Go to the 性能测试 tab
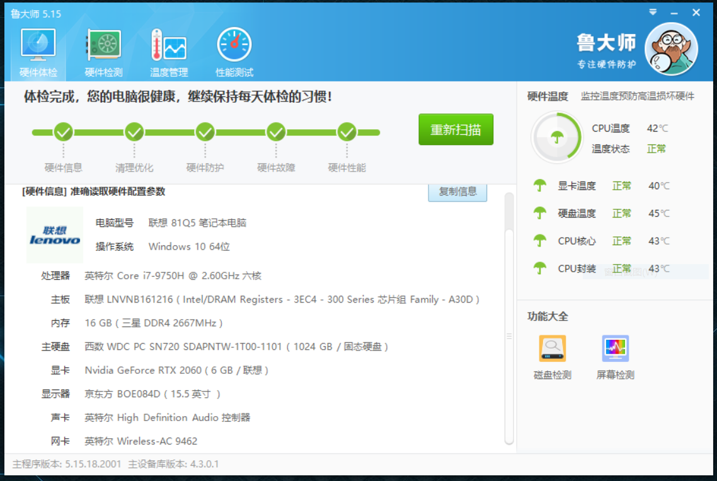 234,52
